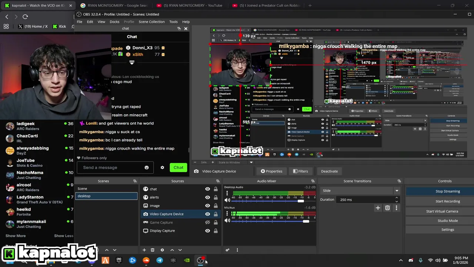Open advanced audio properties gears icon

click(227, 250)
